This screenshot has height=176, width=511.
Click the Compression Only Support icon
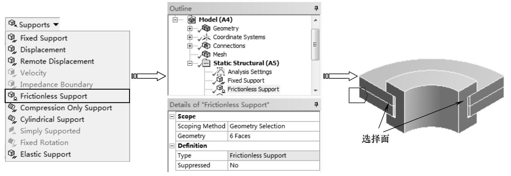tap(12, 107)
